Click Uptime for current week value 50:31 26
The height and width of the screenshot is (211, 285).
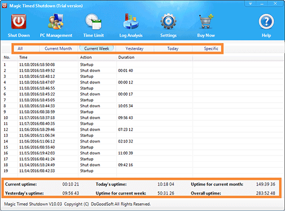166,193
